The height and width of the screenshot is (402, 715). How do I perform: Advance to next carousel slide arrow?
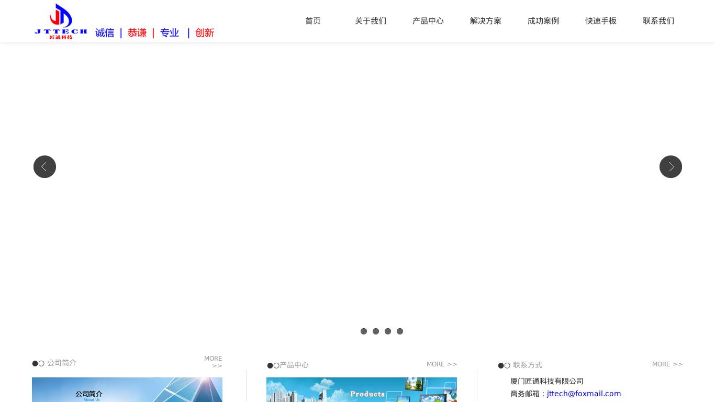(671, 166)
